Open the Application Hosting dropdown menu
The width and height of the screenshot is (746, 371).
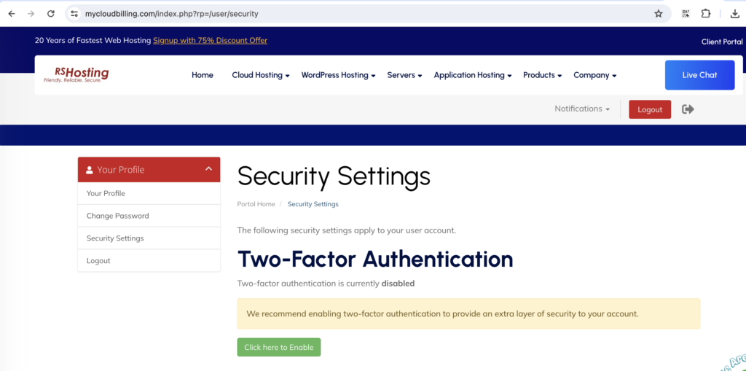(x=472, y=75)
